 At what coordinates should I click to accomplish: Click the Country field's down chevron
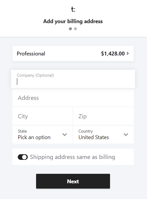[x=126, y=135]
